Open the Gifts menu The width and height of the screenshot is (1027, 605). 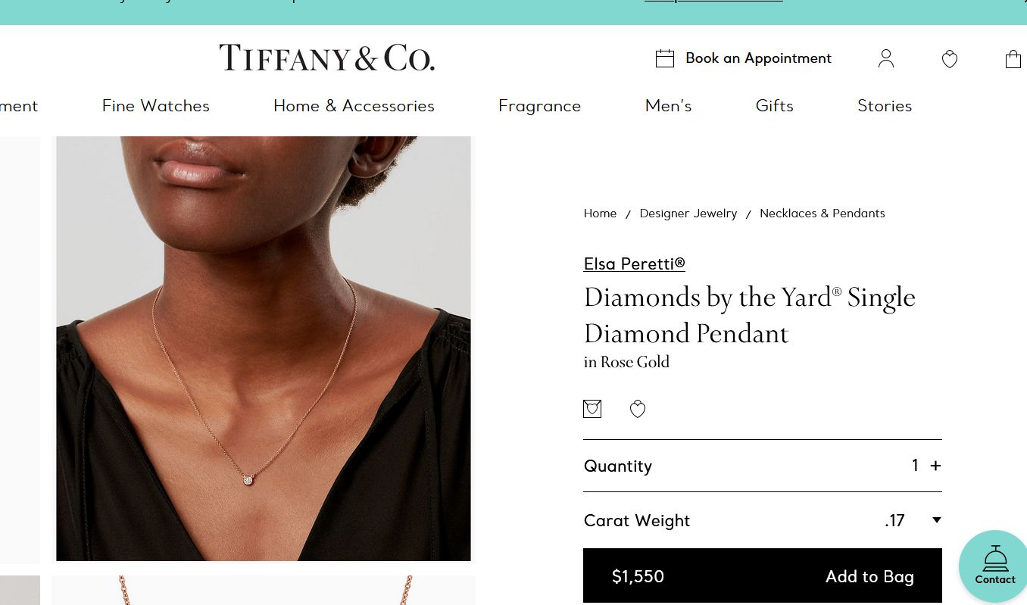774,106
